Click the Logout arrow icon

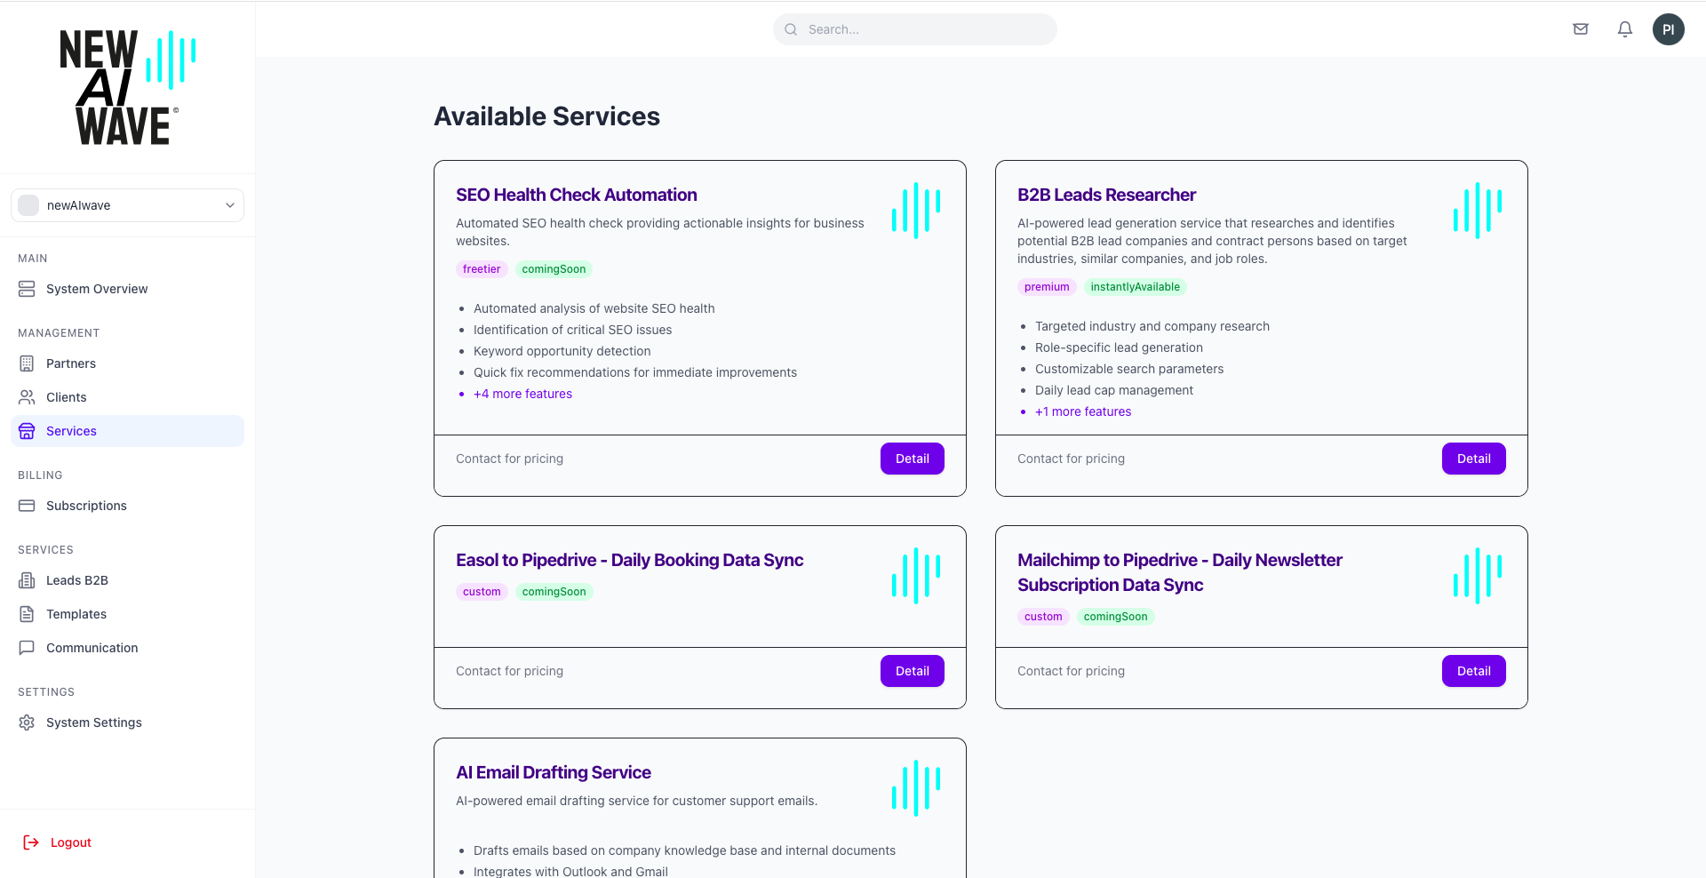(31, 842)
